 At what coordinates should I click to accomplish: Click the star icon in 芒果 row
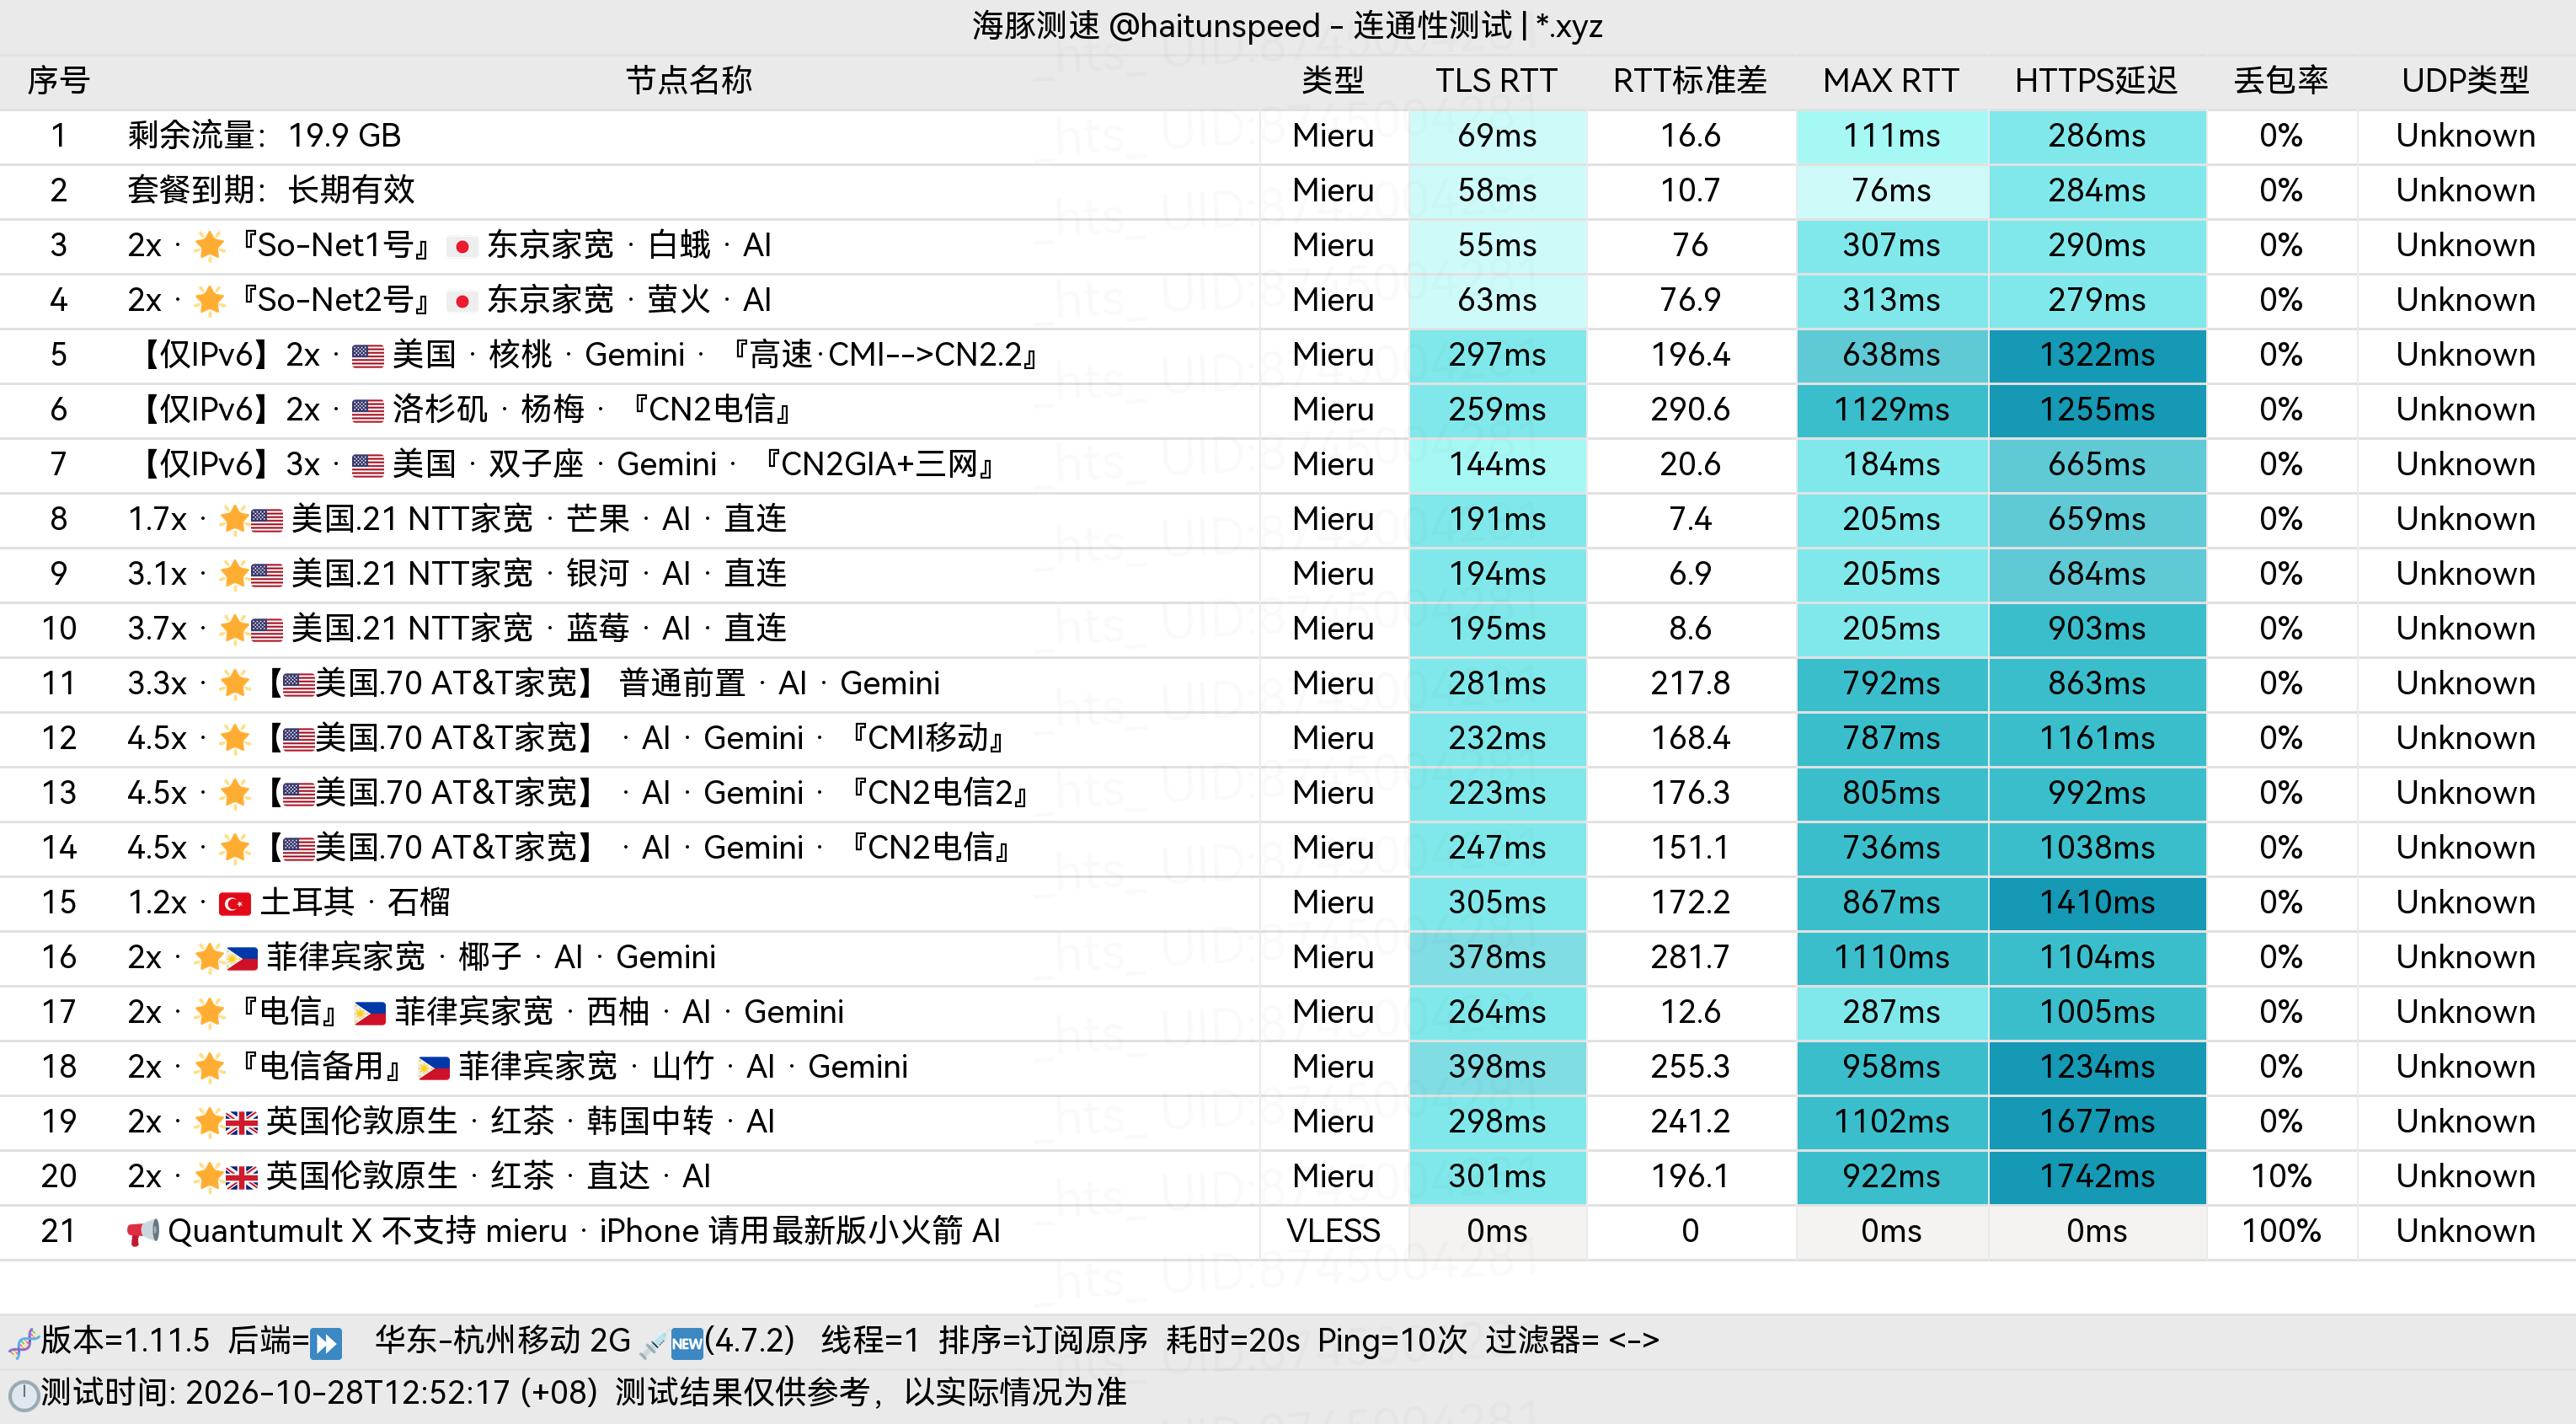pos(235,519)
